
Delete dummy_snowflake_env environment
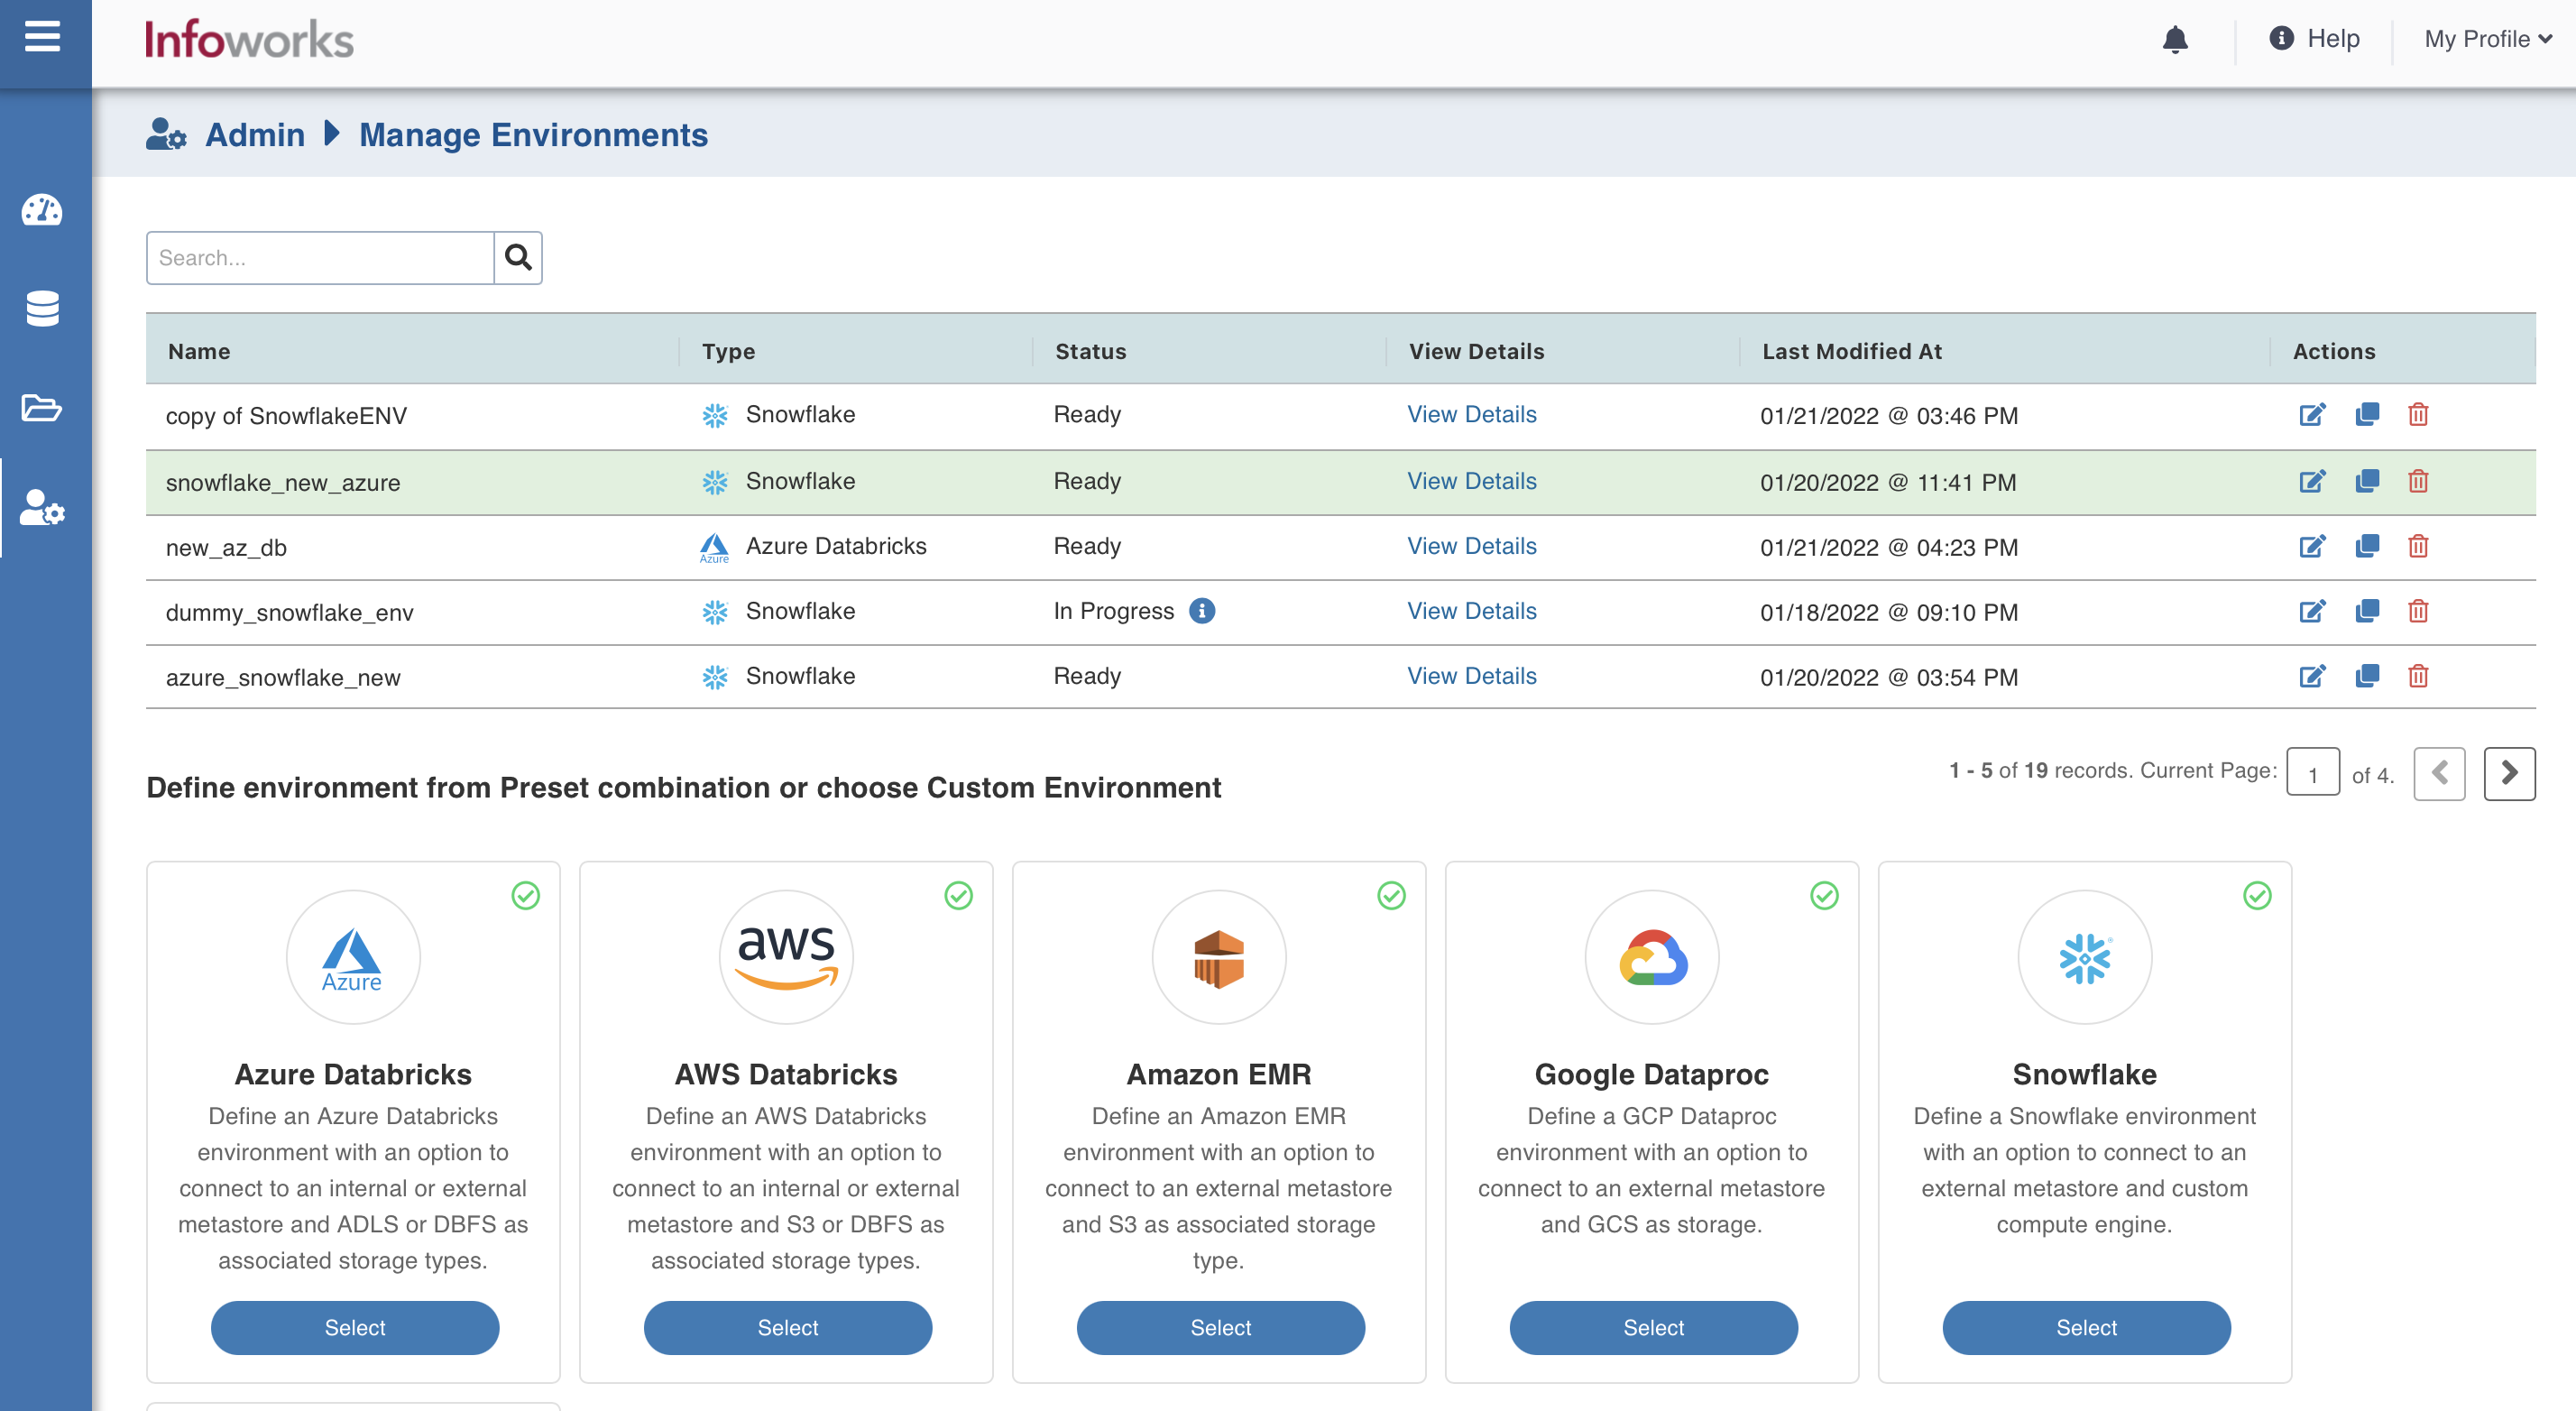point(2418,611)
